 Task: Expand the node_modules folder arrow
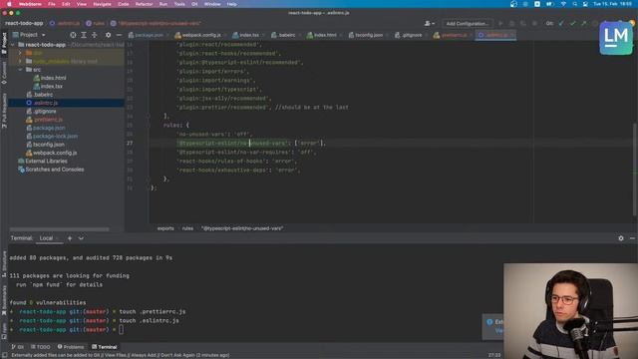pos(20,62)
